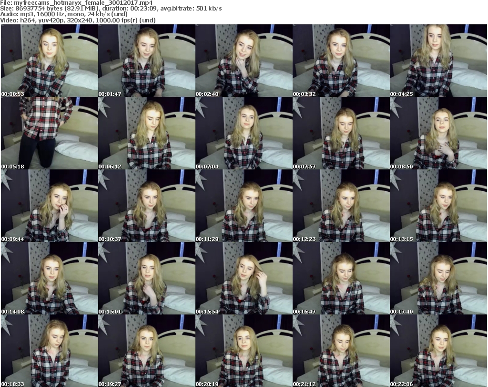Open the frame marked 00:20:19
Image resolution: width=488 pixels, height=387 pixels.
pyautogui.click(x=244, y=351)
